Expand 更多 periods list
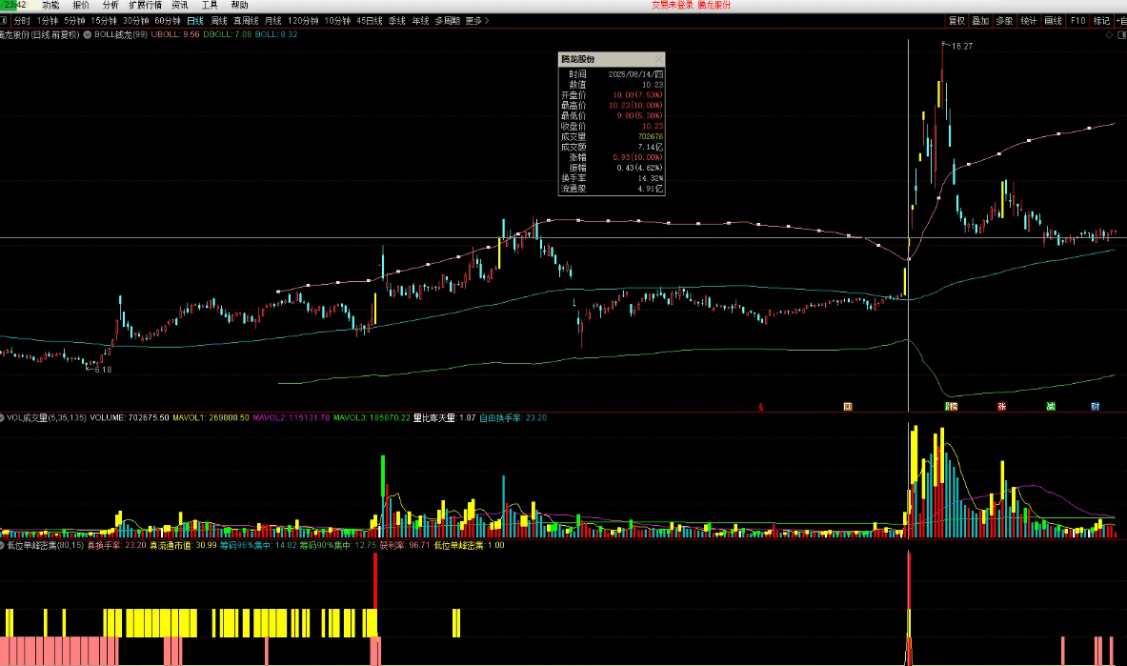This screenshot has width=1127, height=666. tap(476, 20)
